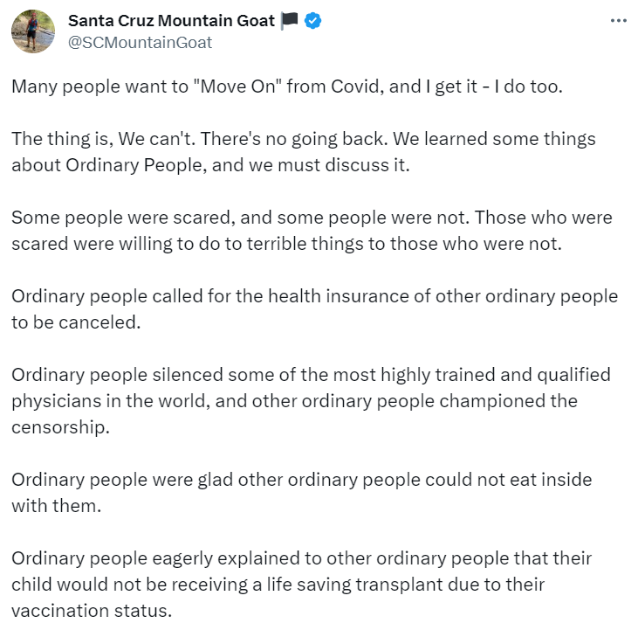Click the black flag emoji beside the name
Viewport: 638px width, 644px height.
290,21
